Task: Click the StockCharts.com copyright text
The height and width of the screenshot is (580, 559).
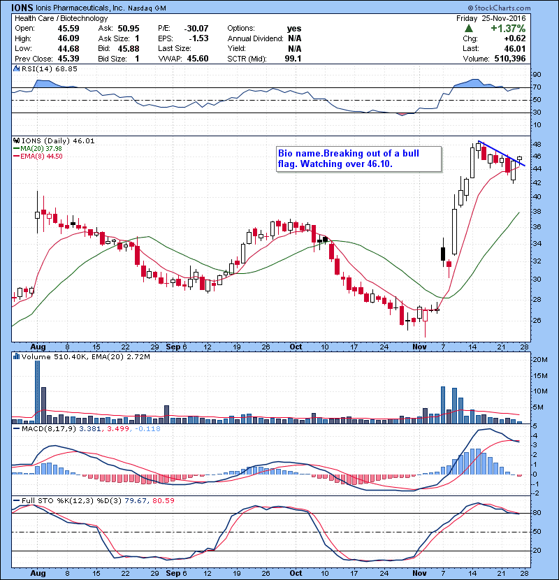Action: 499,8
